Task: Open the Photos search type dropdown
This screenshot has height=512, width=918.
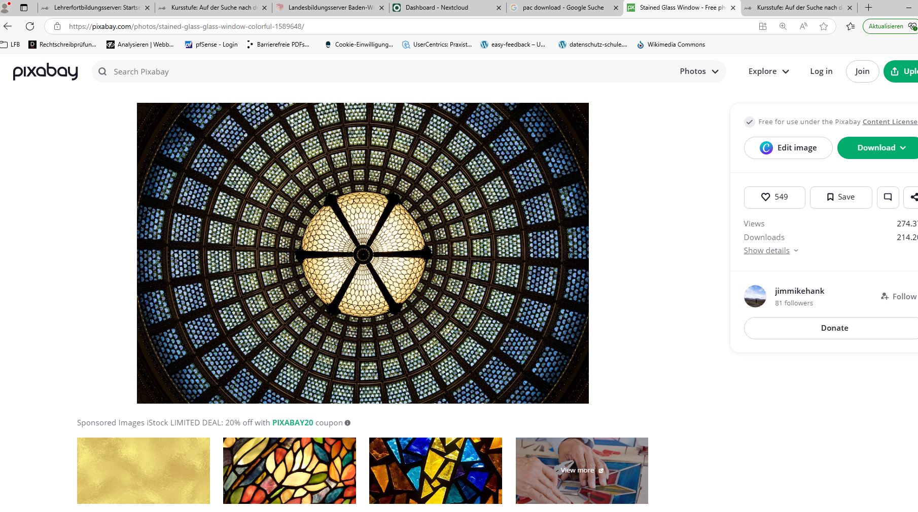Action: (699, 71)
